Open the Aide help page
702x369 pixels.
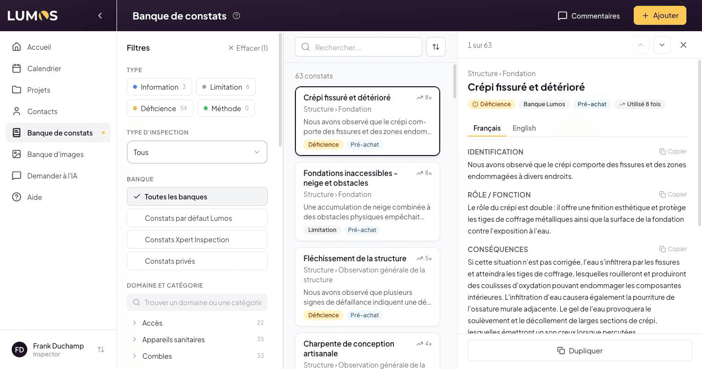(x=58, y=197)
